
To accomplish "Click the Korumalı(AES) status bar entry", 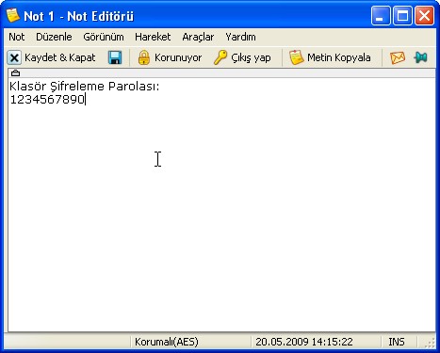I will tap(167, 342).
